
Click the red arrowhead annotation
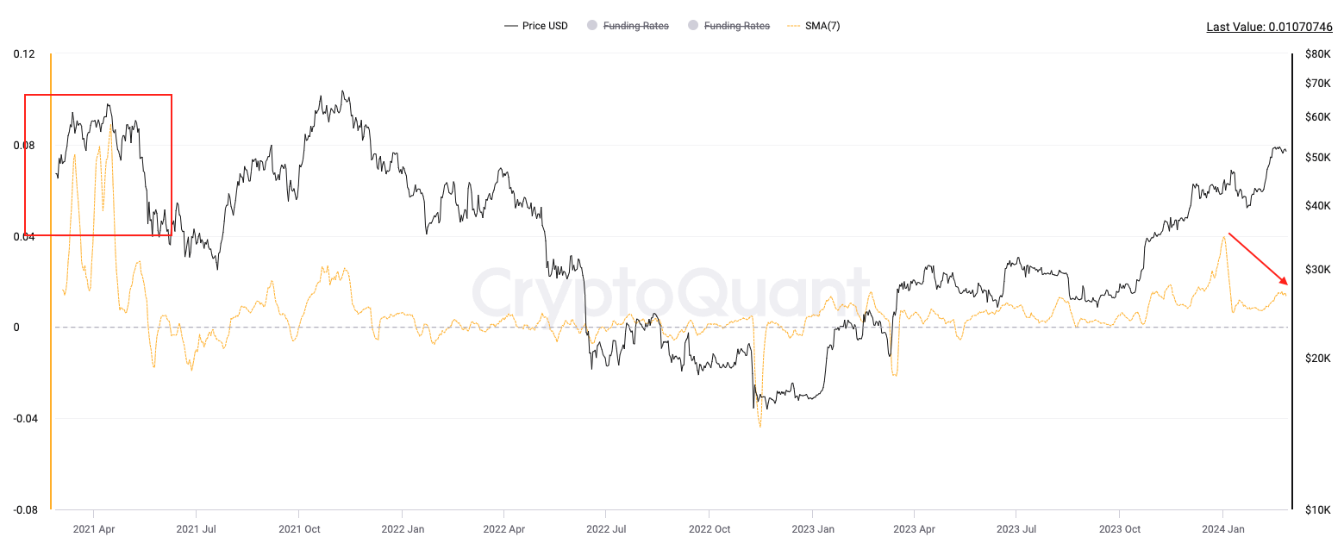click(x=1284, y=280)
